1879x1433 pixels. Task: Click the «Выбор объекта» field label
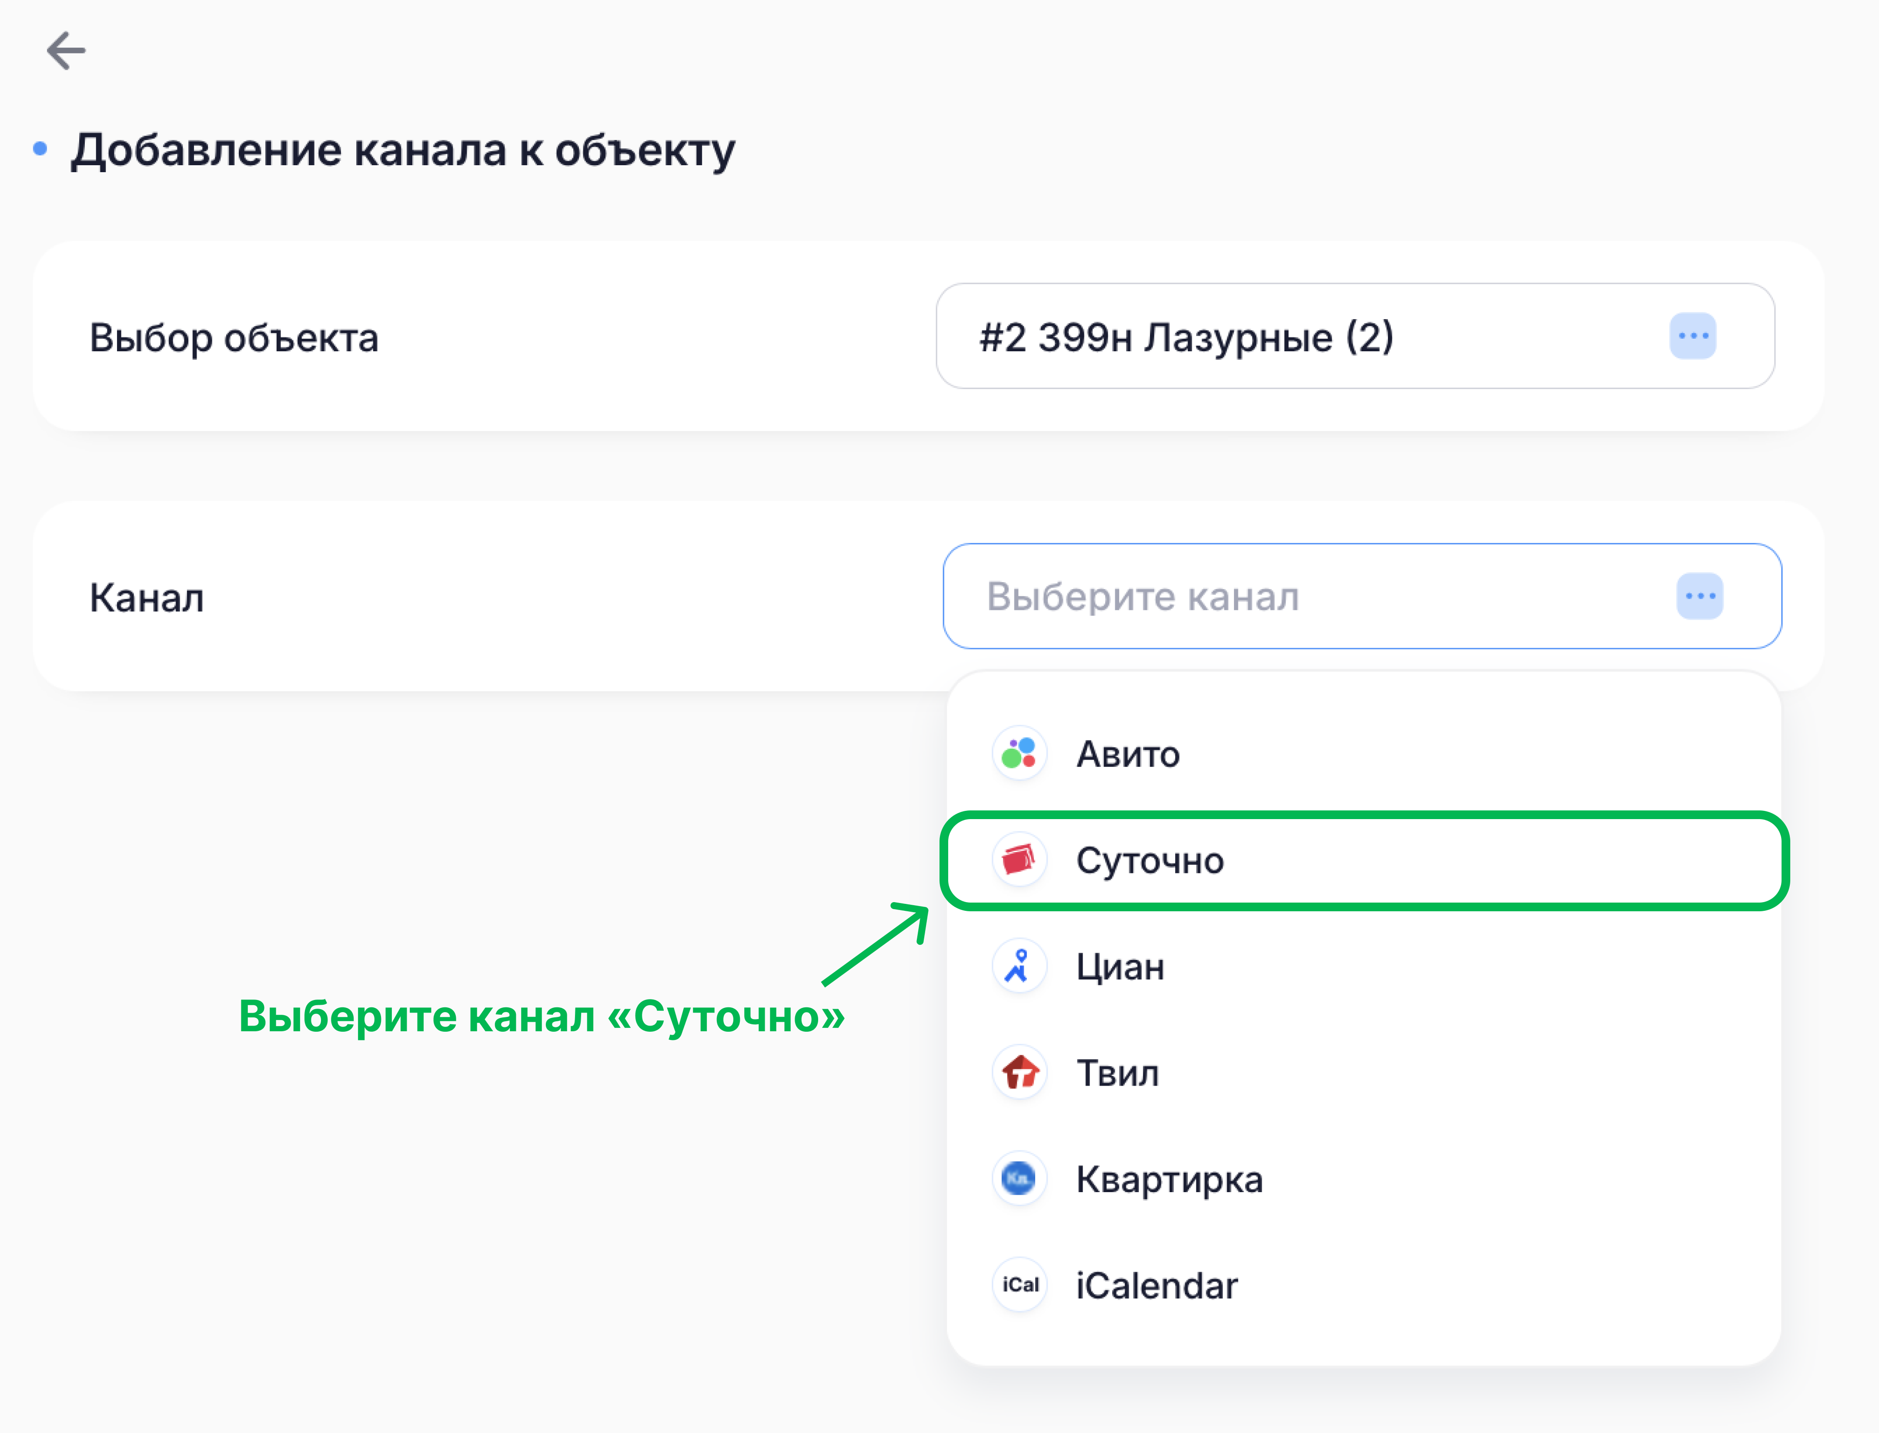point(234,338)
